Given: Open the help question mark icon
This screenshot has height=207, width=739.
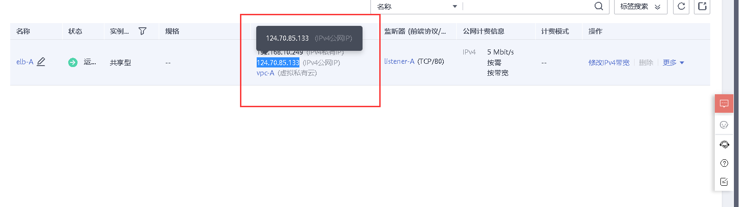Looking at the screenshot, I should pos(724,163).
